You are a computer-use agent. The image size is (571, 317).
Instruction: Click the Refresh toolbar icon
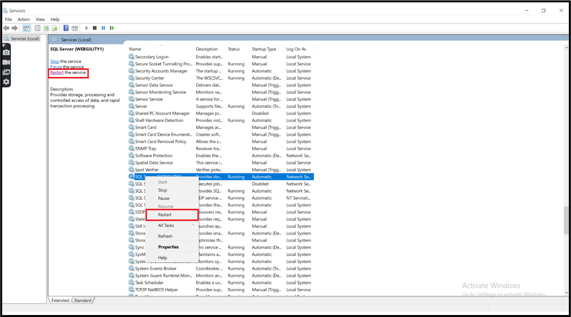[x=46, y=28]
